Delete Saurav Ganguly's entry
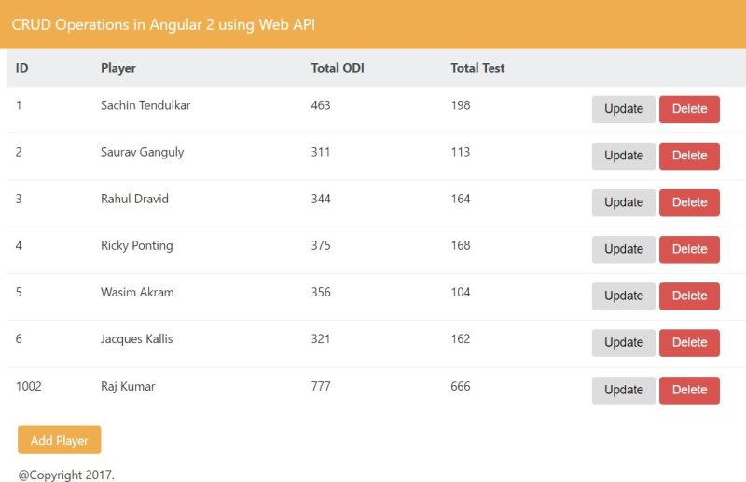 (x=689, y=156)
